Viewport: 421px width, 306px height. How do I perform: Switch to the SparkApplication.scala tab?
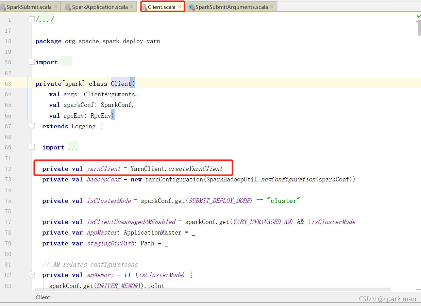point(100,7)
